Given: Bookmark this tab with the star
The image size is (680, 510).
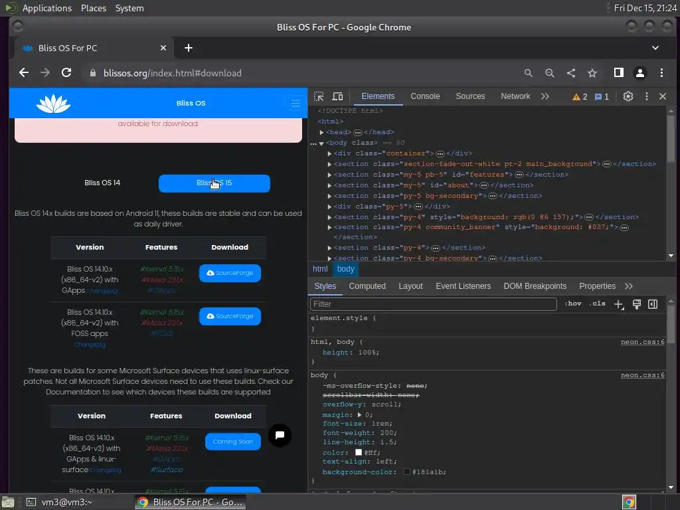Looking at the screenshot, I should [592, 73].
